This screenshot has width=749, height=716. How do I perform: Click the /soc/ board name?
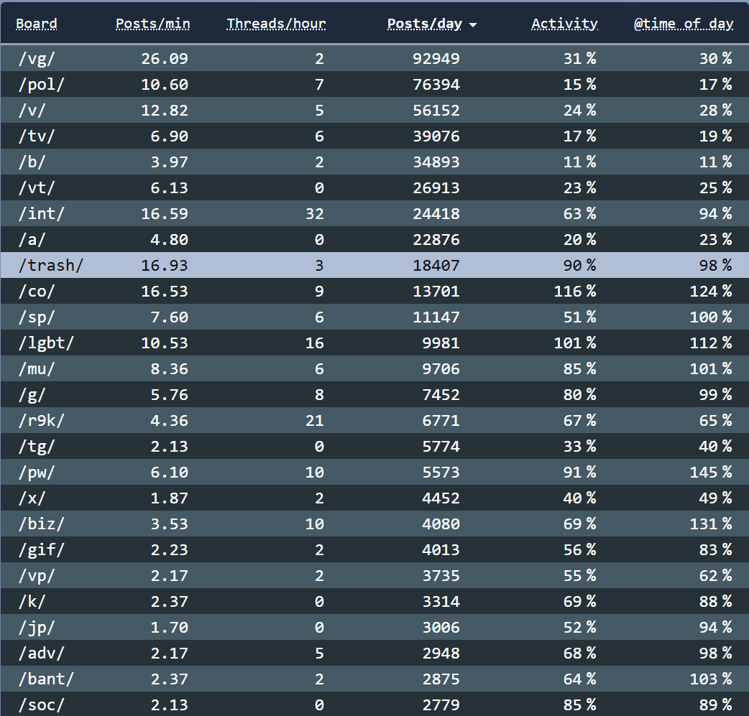point(41,705)
